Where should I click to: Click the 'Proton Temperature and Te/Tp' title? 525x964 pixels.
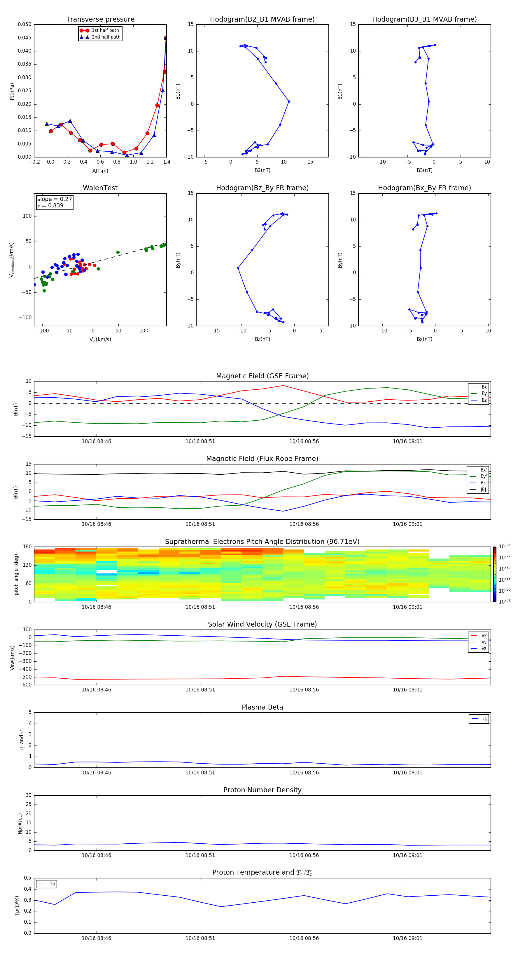pyautogui.click(x=262, y=873)
